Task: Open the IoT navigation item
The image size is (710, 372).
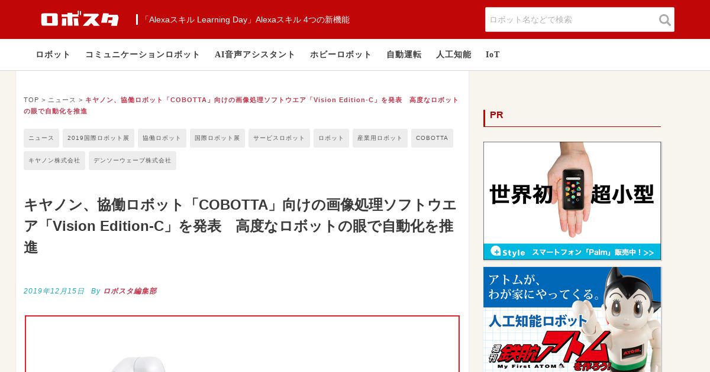Action: tap(493, 54)
